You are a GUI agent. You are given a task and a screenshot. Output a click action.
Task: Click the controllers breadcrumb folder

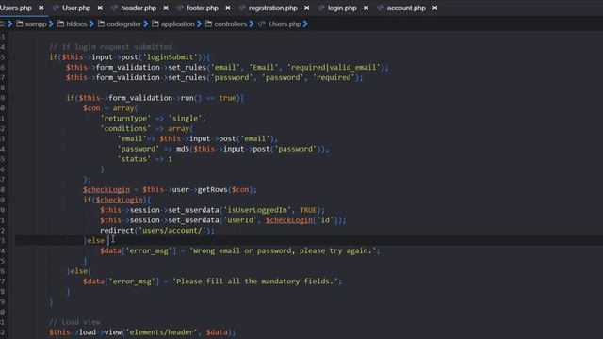[230, 24]
